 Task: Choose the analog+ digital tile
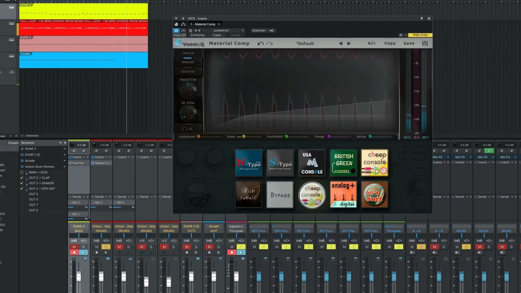344,195
